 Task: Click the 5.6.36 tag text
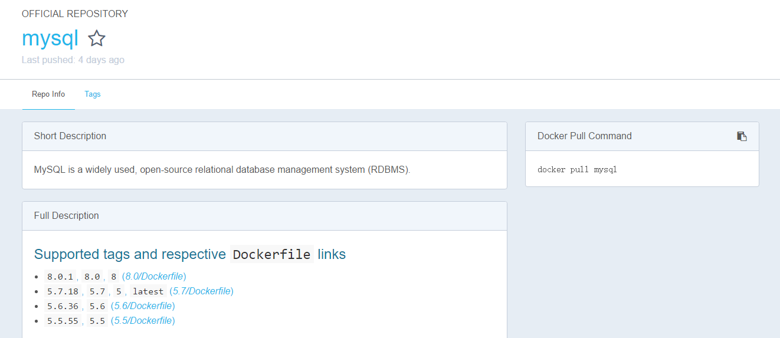coord(63,306)
